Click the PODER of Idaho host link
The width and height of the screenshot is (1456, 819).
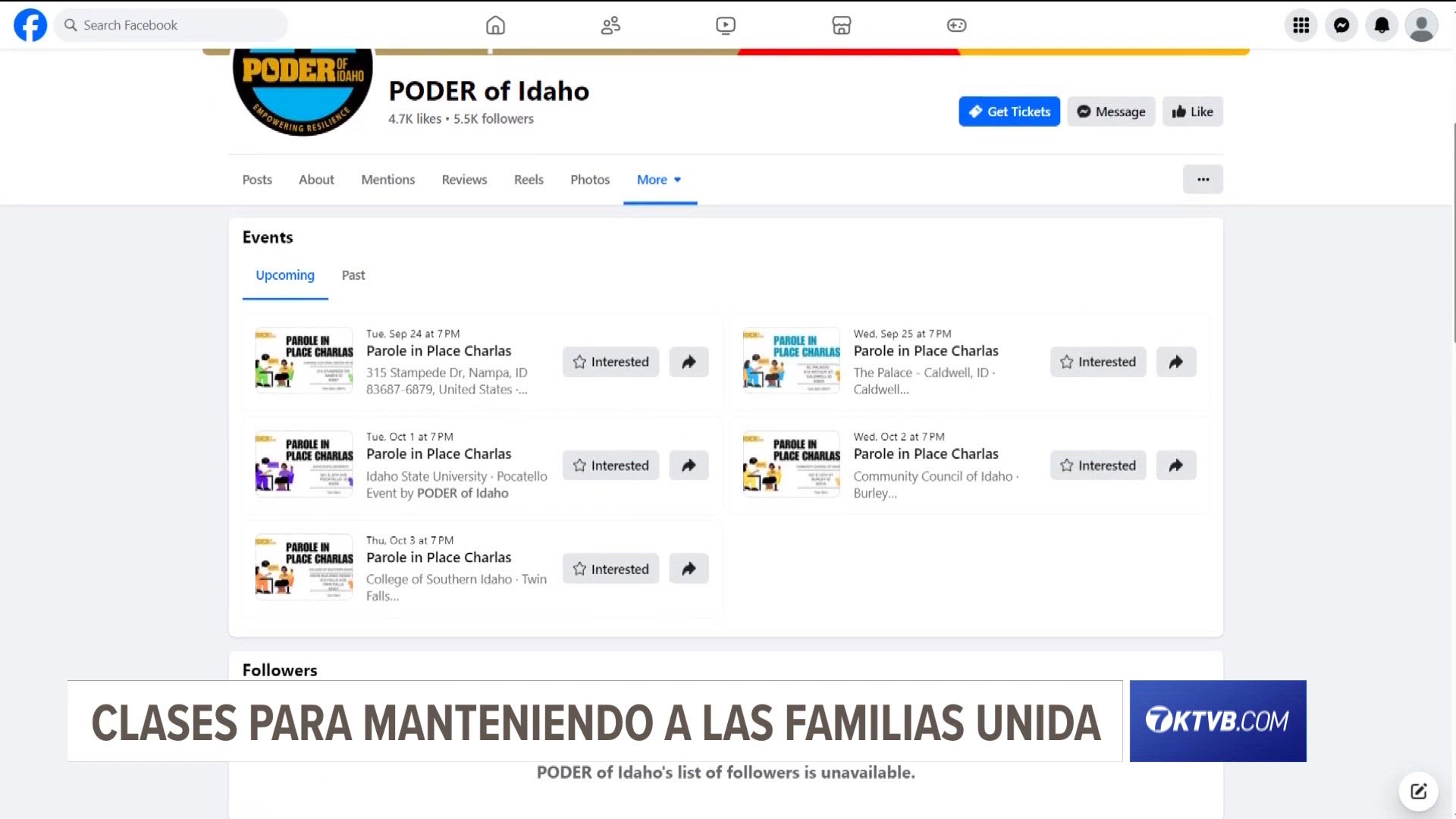tap(463, 493)
